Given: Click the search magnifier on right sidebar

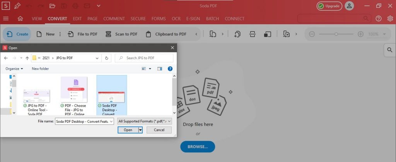Looking at the screenshot, I should click(x=390, y=50).
